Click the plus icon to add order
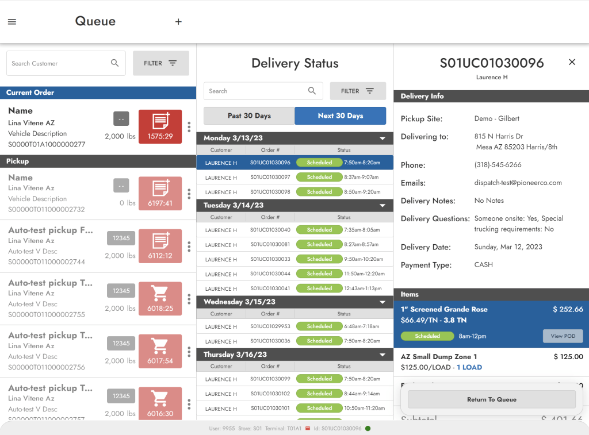The width and height of the screenshot is (589, 435). (178, 22)
